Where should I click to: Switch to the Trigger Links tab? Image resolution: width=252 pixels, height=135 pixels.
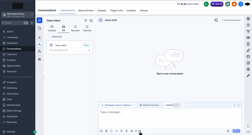[x=117, y=10]
